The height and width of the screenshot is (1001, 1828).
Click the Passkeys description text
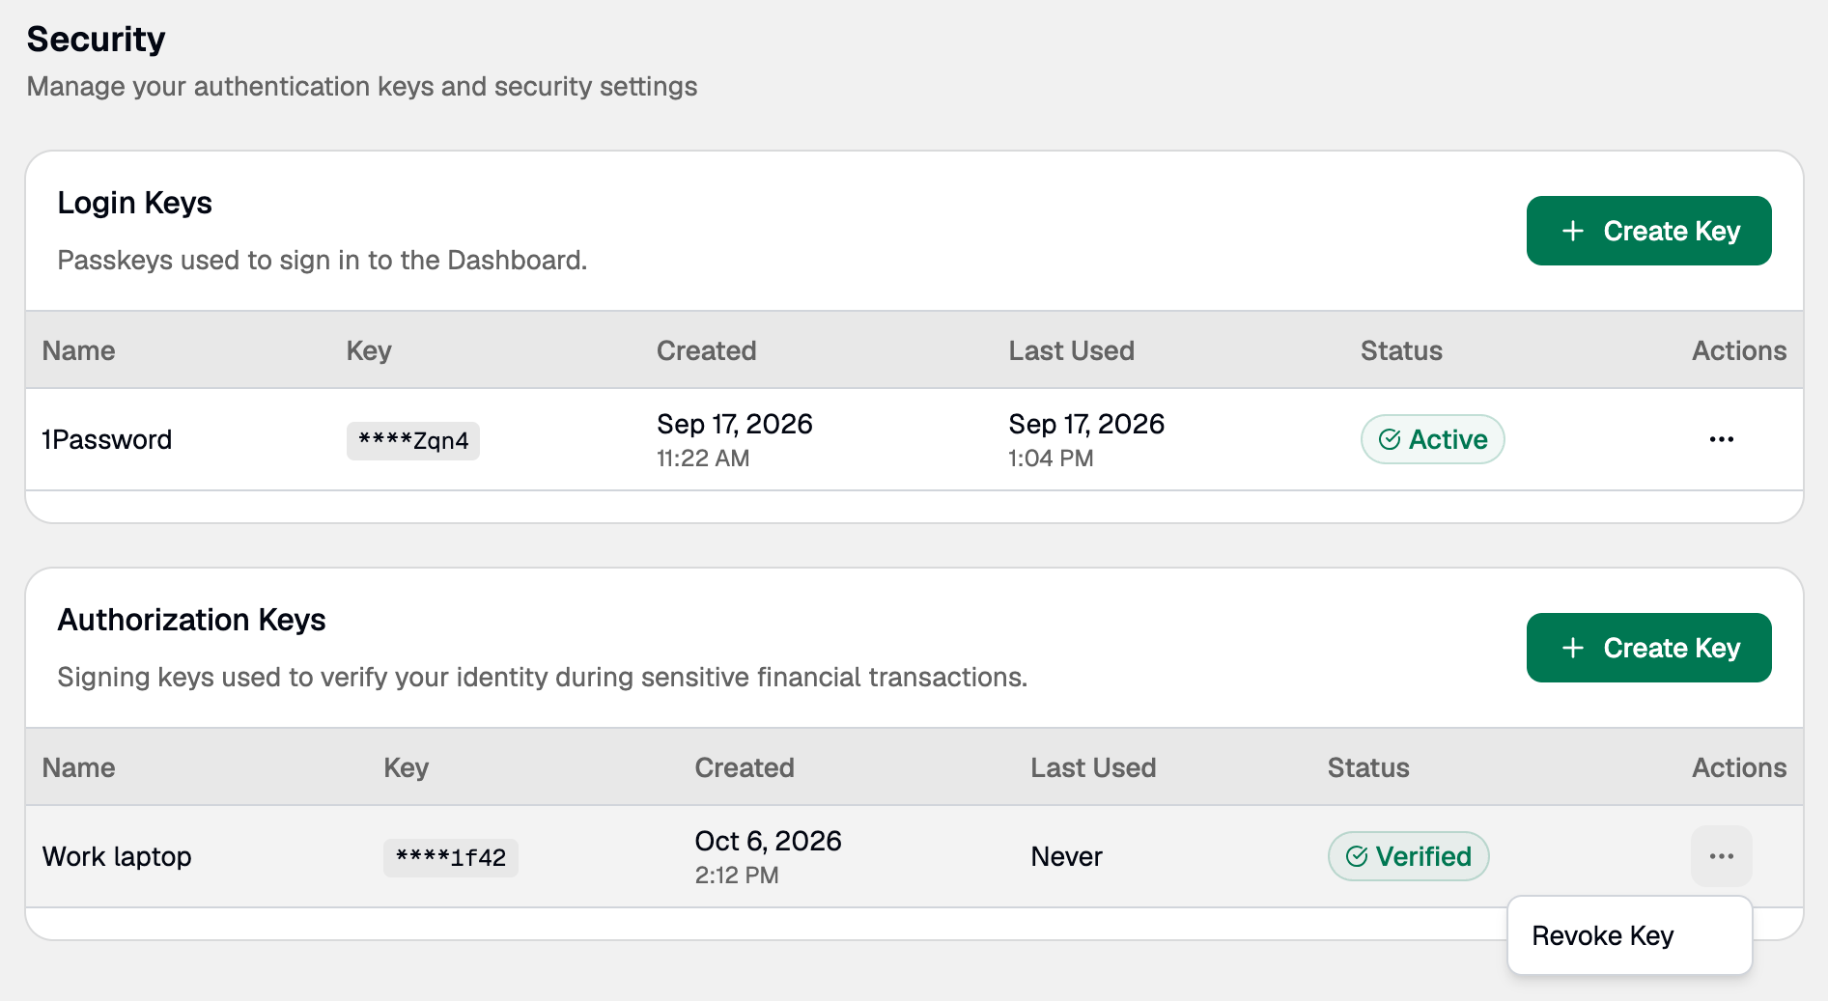pyautogui.click(x=323, y=261)
